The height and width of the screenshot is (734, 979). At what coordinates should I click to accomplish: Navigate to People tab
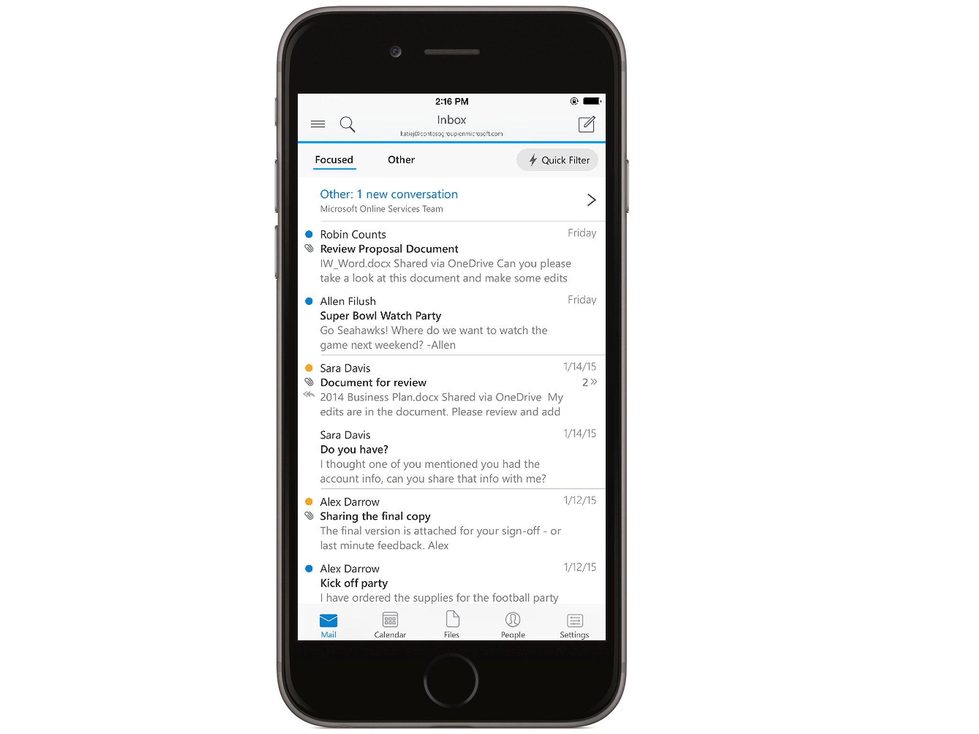coord(512,627)
